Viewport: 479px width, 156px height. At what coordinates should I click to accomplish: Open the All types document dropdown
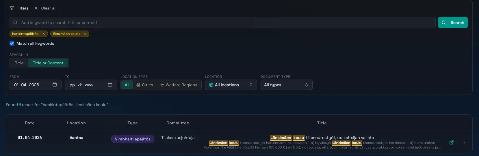click(x=286, y=85)
